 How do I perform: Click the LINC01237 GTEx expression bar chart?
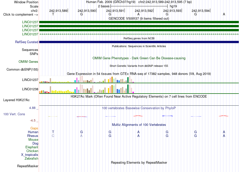coord(87,79)
